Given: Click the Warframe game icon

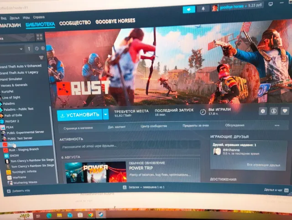Looking at the screenshot, I should click(x=9, y=178).
